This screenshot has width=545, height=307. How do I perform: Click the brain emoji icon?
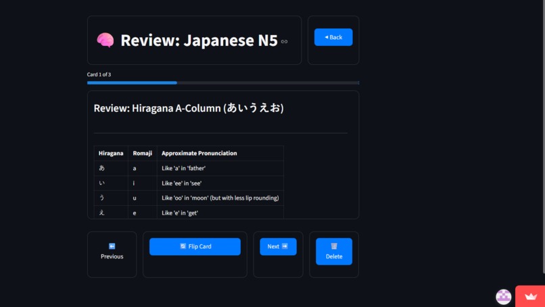(x=105, y=40)
